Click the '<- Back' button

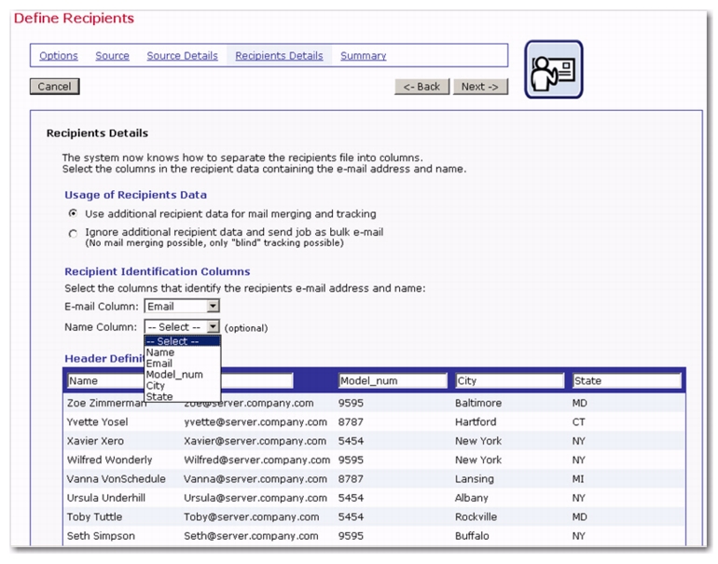click(x=421, y=87)
